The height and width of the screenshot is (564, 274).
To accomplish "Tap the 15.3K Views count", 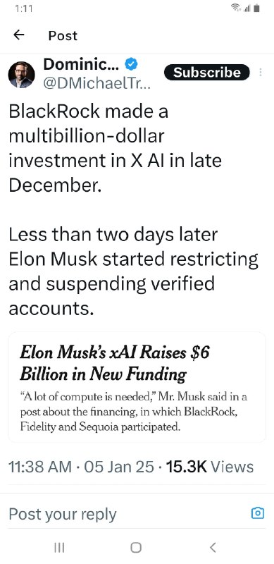I will 210,467.
